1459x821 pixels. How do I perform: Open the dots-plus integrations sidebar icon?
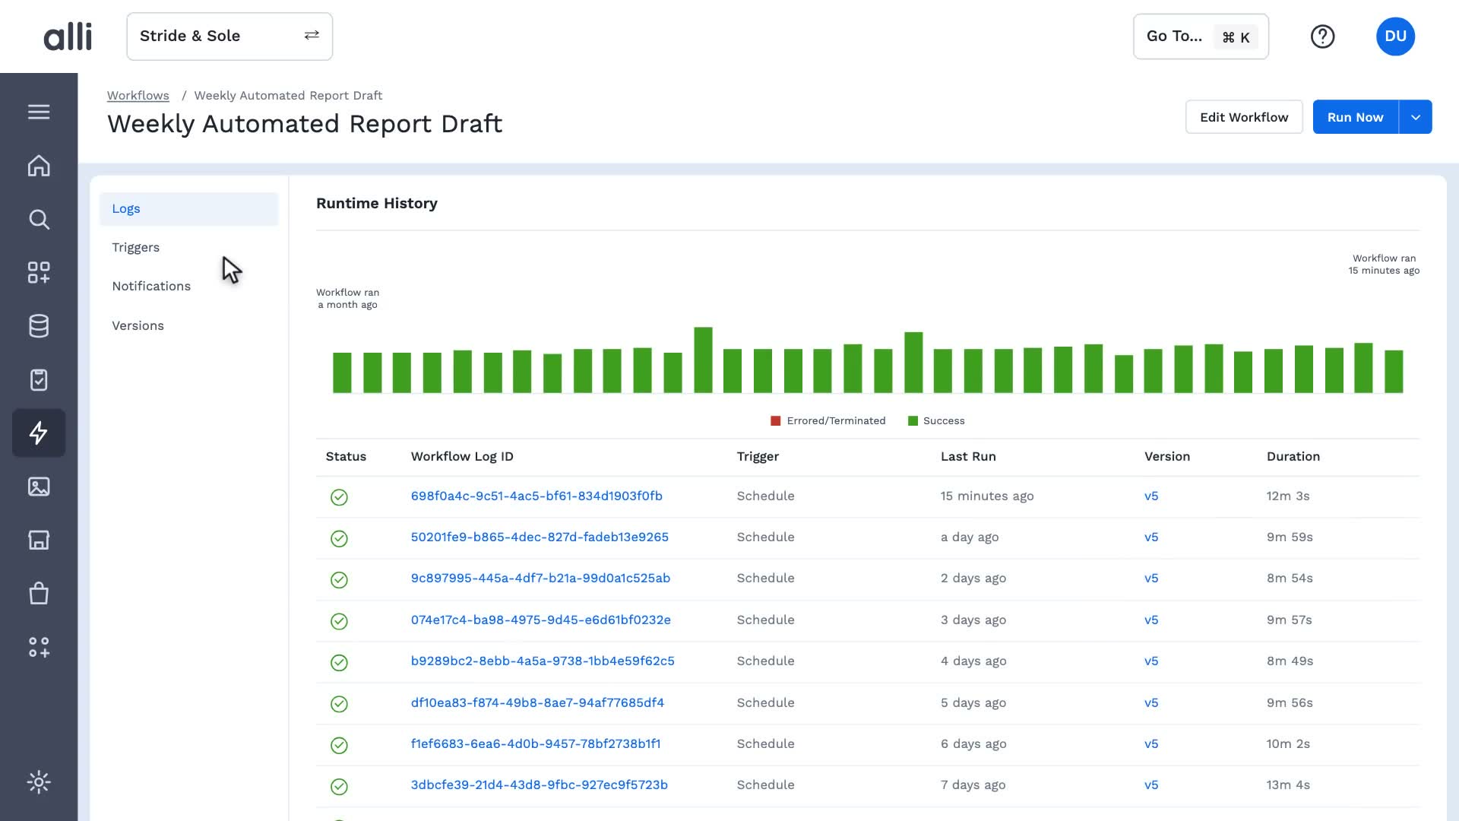[39, 647]
